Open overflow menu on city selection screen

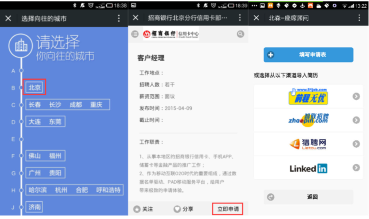click(119, 18)
